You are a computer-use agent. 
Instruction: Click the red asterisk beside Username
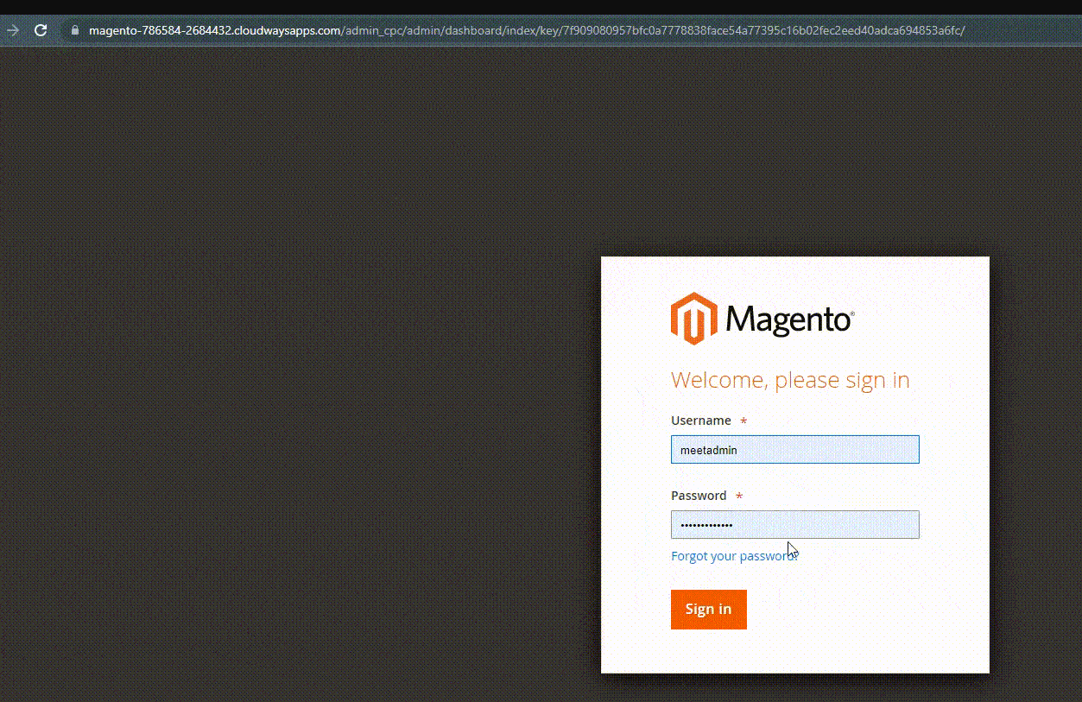click(743, 421)
